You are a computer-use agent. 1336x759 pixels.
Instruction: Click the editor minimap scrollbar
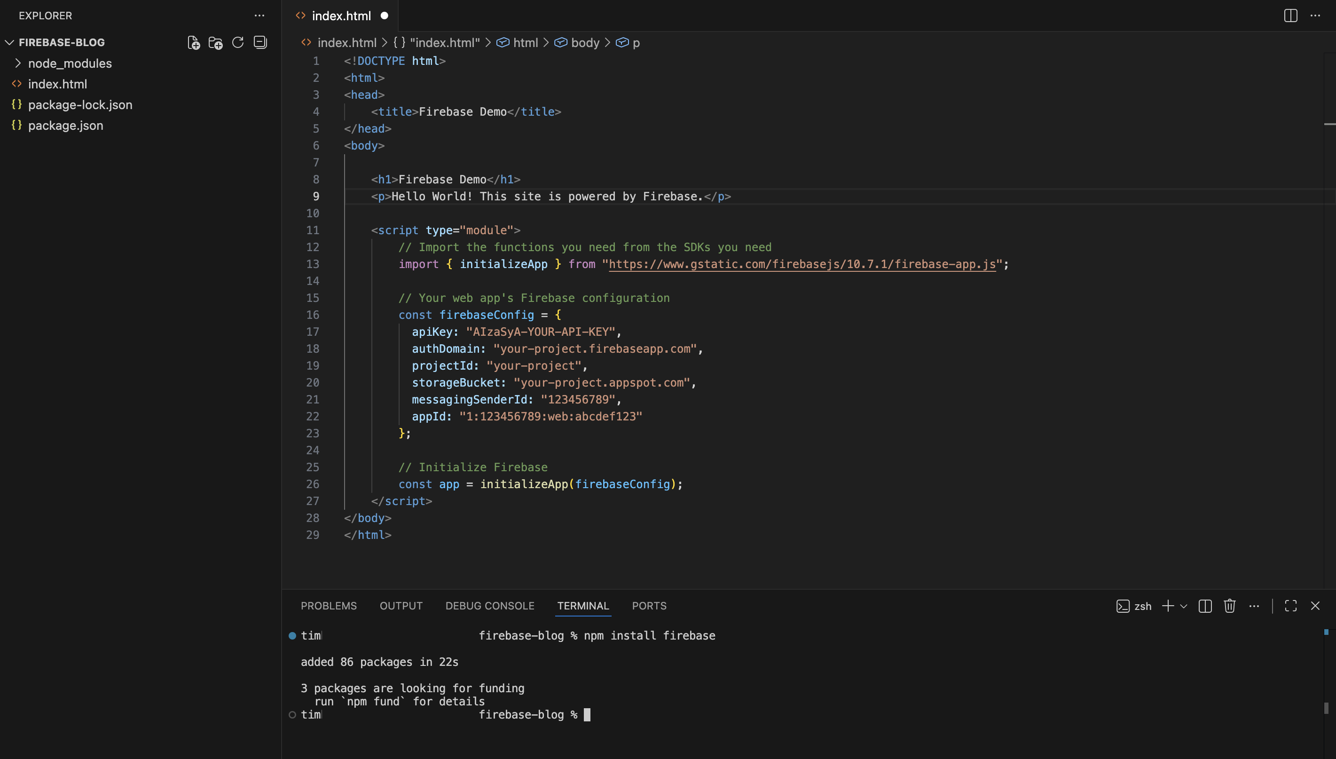click(x=1329, y=321)
